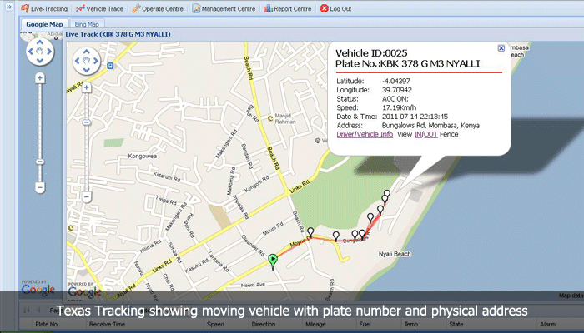Click the red Log Out X icon
Image resolution: width=584 pixels, height=333 pixels.
pos(325,8)
